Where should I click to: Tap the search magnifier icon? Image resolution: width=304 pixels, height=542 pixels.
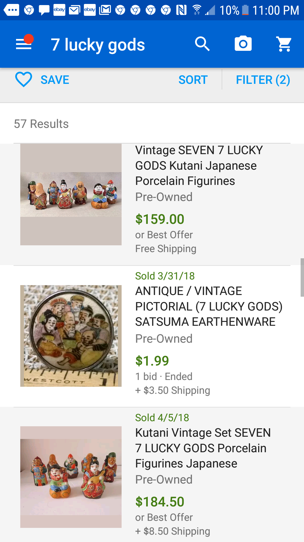202,44
